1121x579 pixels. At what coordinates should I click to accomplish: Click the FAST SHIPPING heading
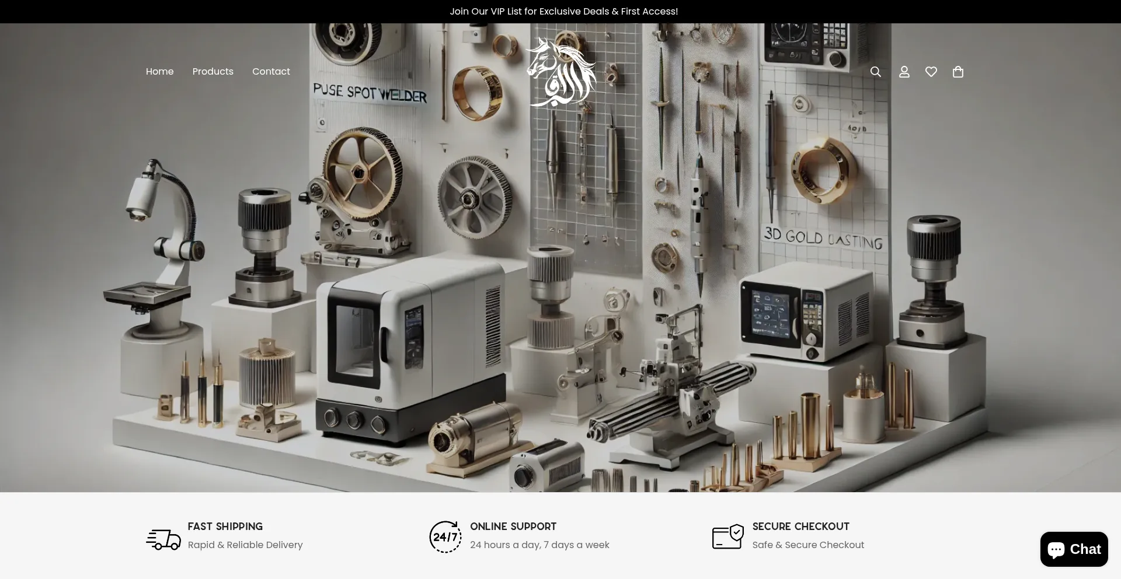click(x=225, y=527)
